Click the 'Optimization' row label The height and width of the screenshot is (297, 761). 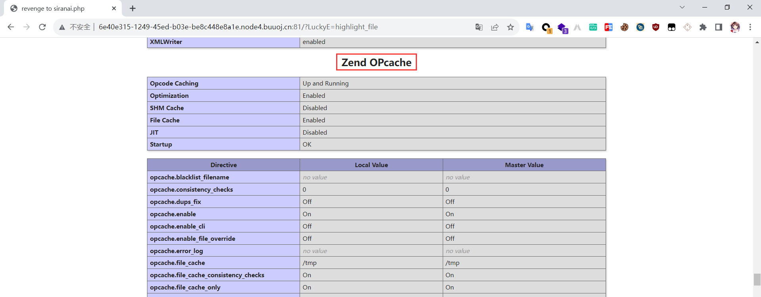(169, 95)
